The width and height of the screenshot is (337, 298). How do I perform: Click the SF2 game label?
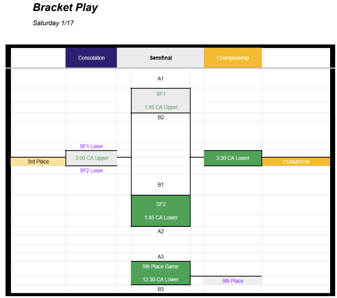[x=160, y=204]
